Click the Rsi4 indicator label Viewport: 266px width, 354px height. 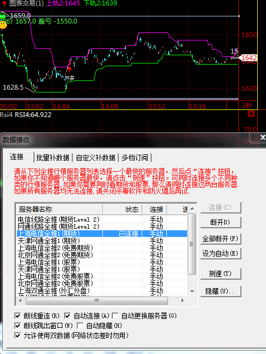(6, 115)
